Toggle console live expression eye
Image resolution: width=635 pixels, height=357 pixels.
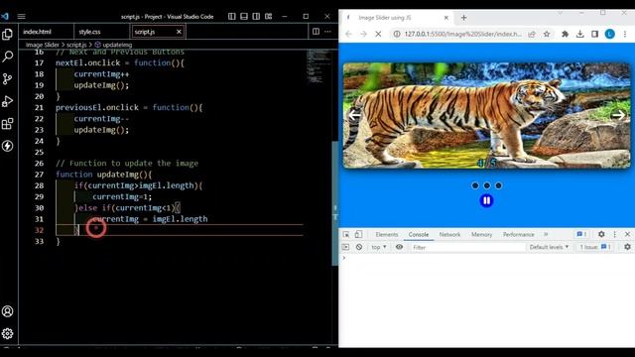(x=399, y=247)
